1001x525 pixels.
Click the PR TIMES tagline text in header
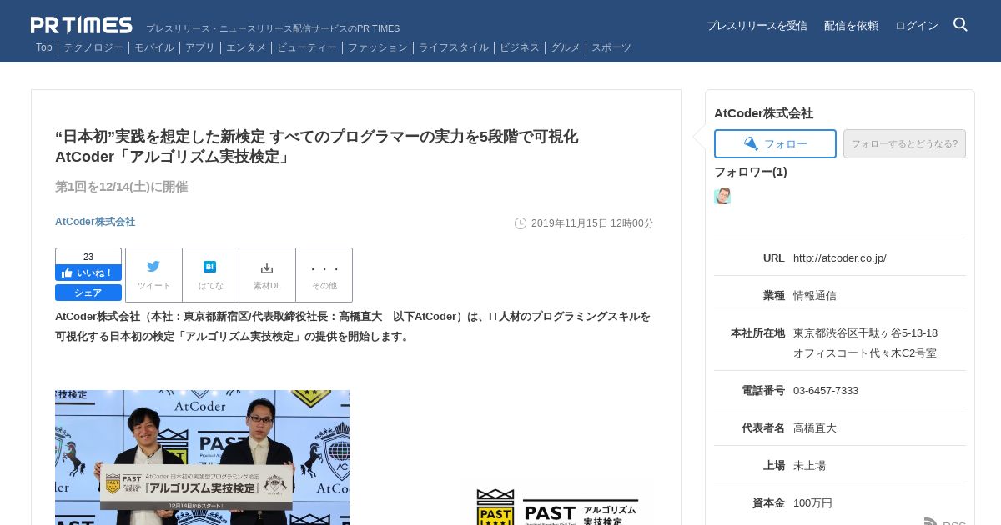point(273,28)
